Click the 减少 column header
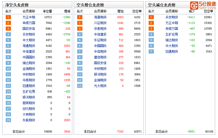218x138 pixels. (x=192, y=11)
